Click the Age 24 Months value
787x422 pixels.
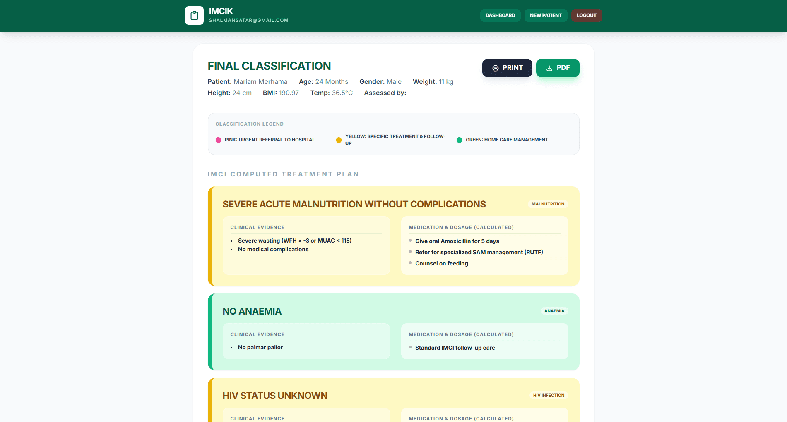click(x=332, y=82)
